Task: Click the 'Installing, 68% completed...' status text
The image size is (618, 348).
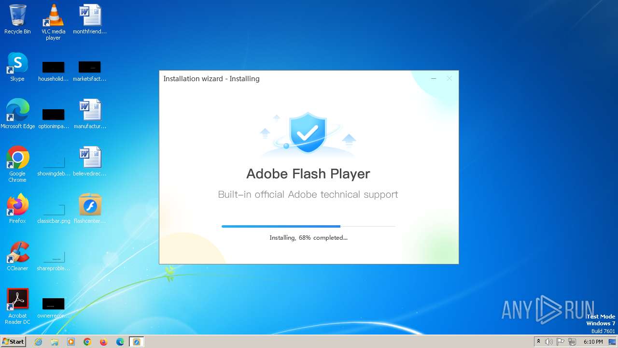Action: (x=309, y=237)
